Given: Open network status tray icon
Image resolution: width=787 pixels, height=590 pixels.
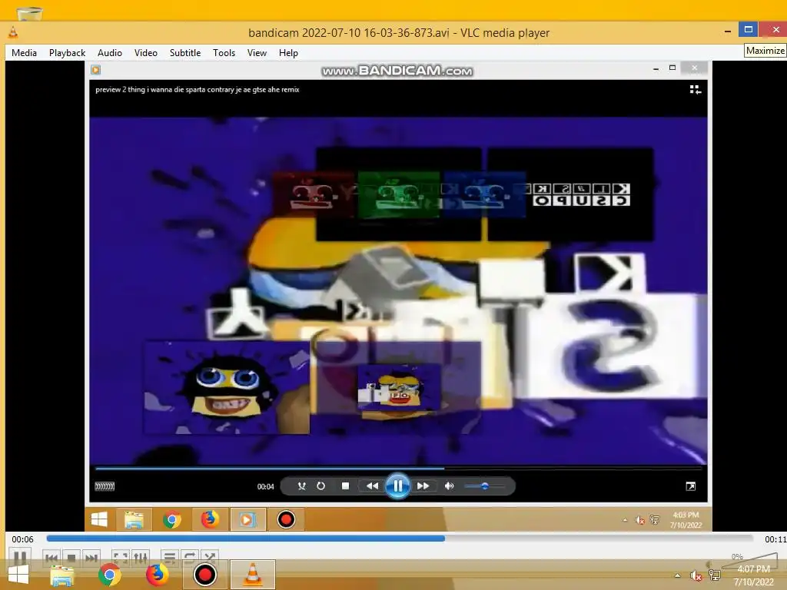Looking at the screenshot, I should tap(715, 575).
